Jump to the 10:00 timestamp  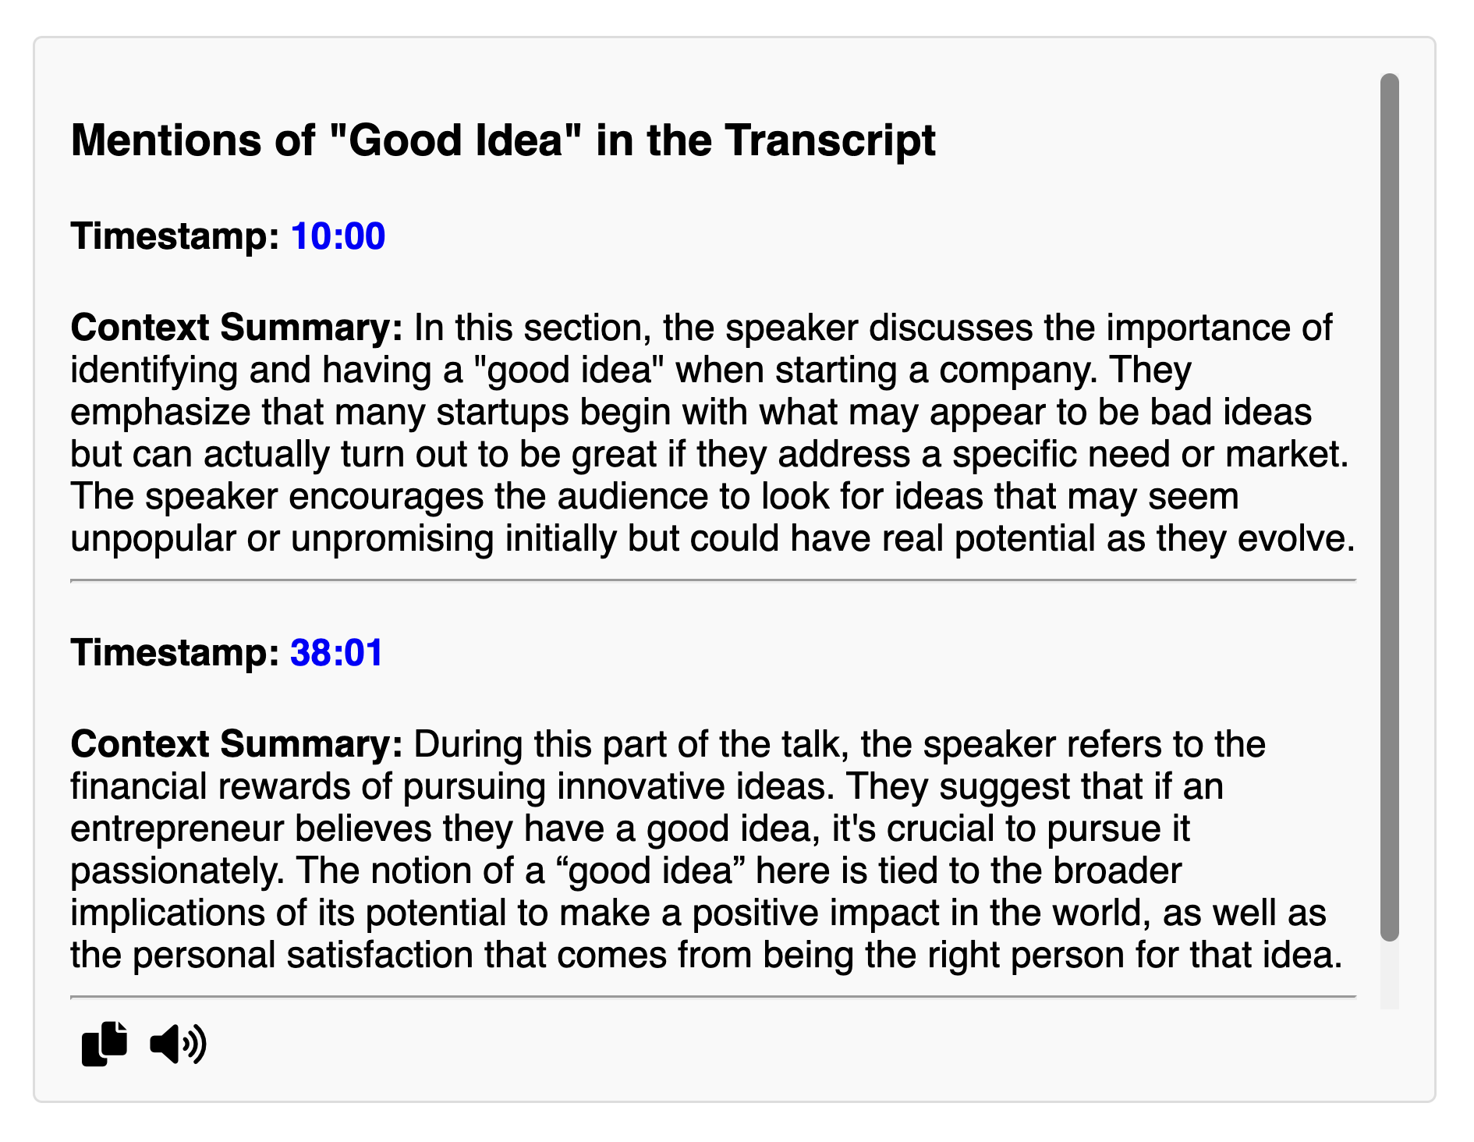pos(338,236)
